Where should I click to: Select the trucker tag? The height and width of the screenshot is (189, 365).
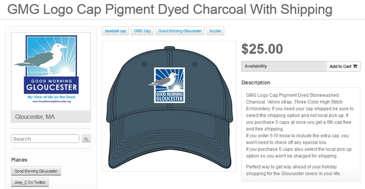216,31
